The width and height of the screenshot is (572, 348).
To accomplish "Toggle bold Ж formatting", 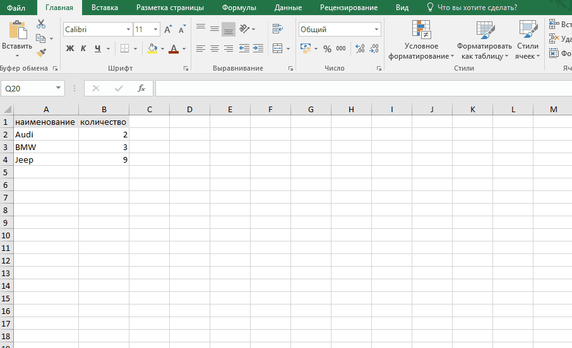I will [69, 49].
